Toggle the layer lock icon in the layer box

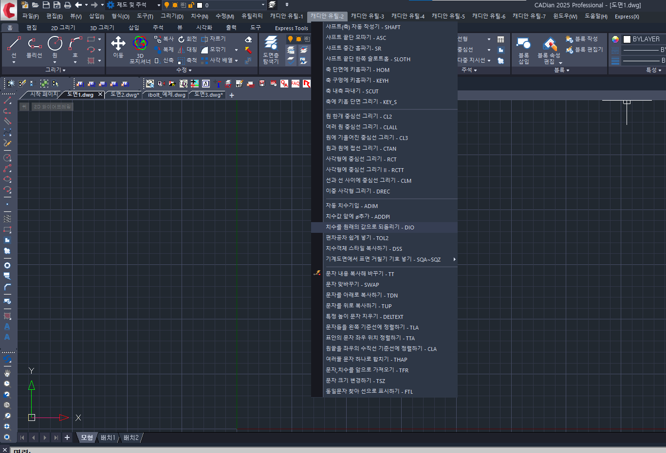tap(191, 5)
